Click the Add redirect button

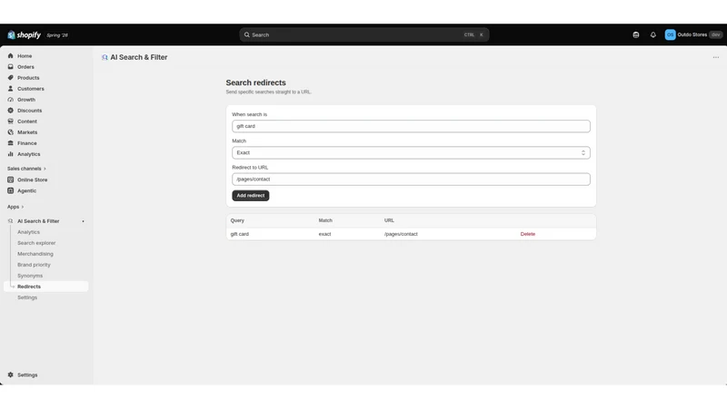251,196
